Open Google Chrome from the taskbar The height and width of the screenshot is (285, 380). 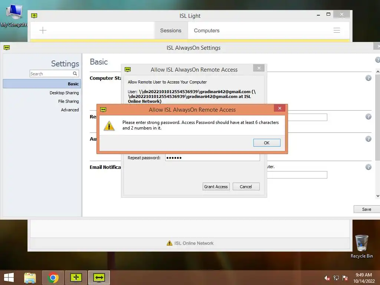point(53,278)
